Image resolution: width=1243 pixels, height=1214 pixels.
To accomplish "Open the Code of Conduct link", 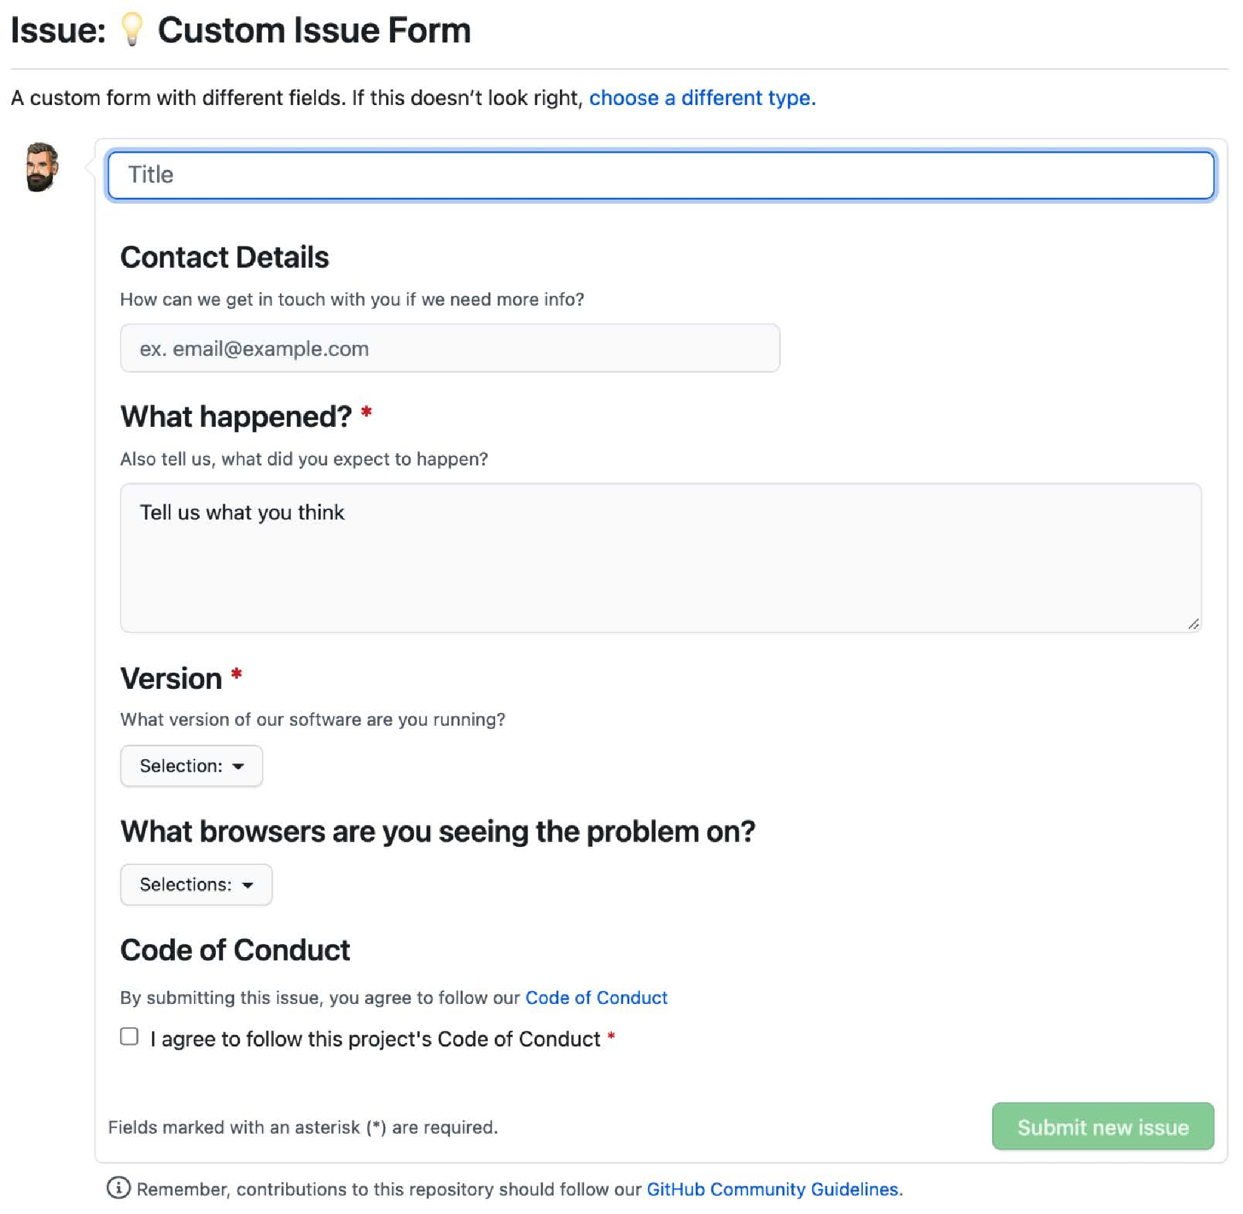I will [596, 998].
